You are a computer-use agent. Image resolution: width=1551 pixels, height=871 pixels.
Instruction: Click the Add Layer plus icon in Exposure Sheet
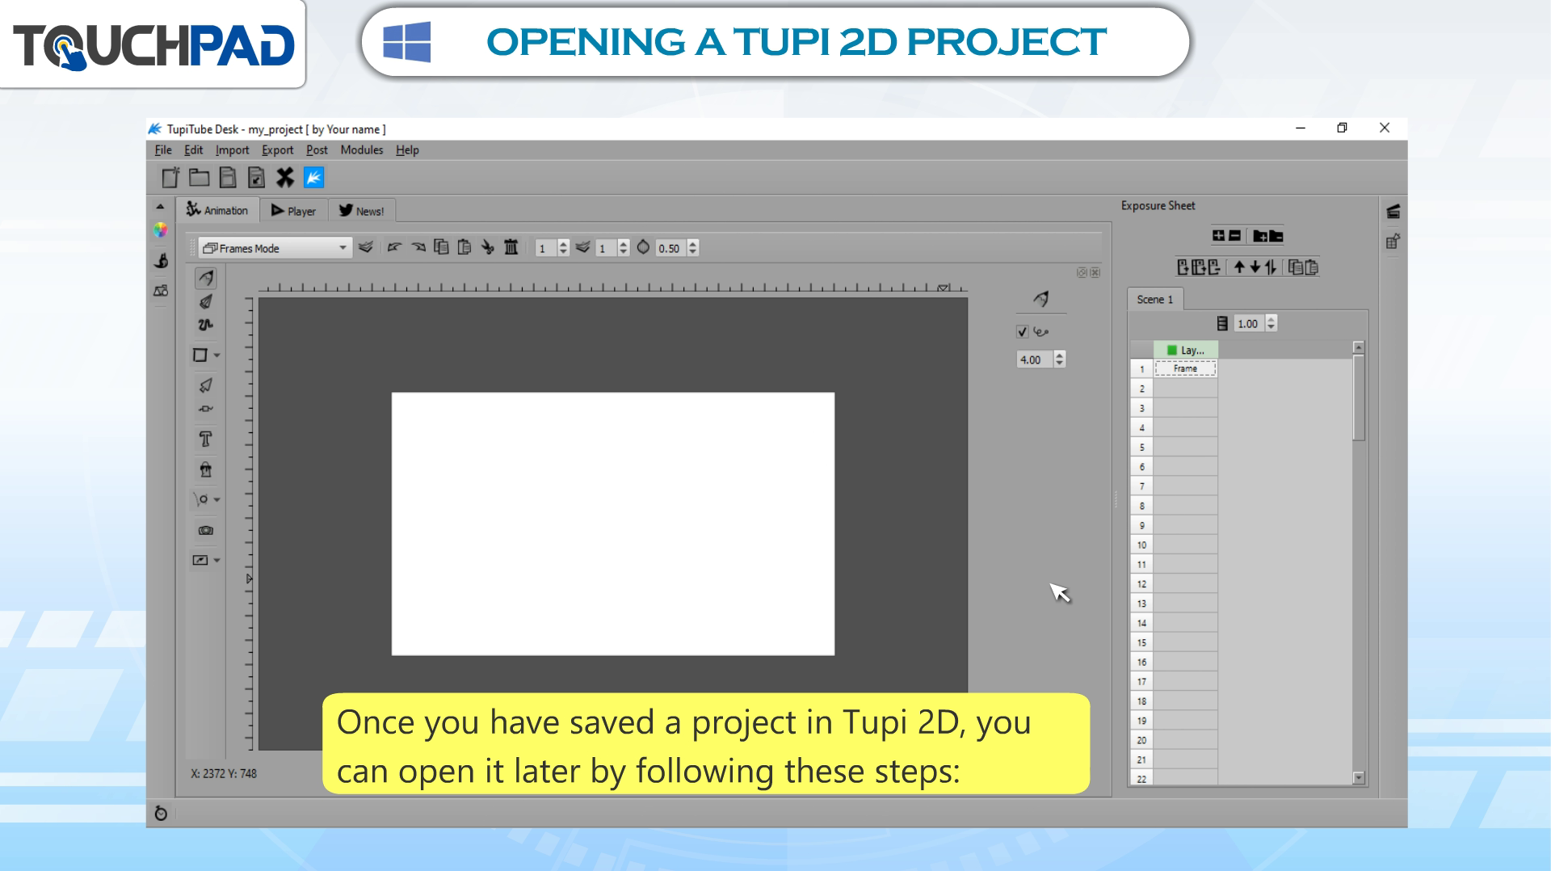tap(1218, 236)
